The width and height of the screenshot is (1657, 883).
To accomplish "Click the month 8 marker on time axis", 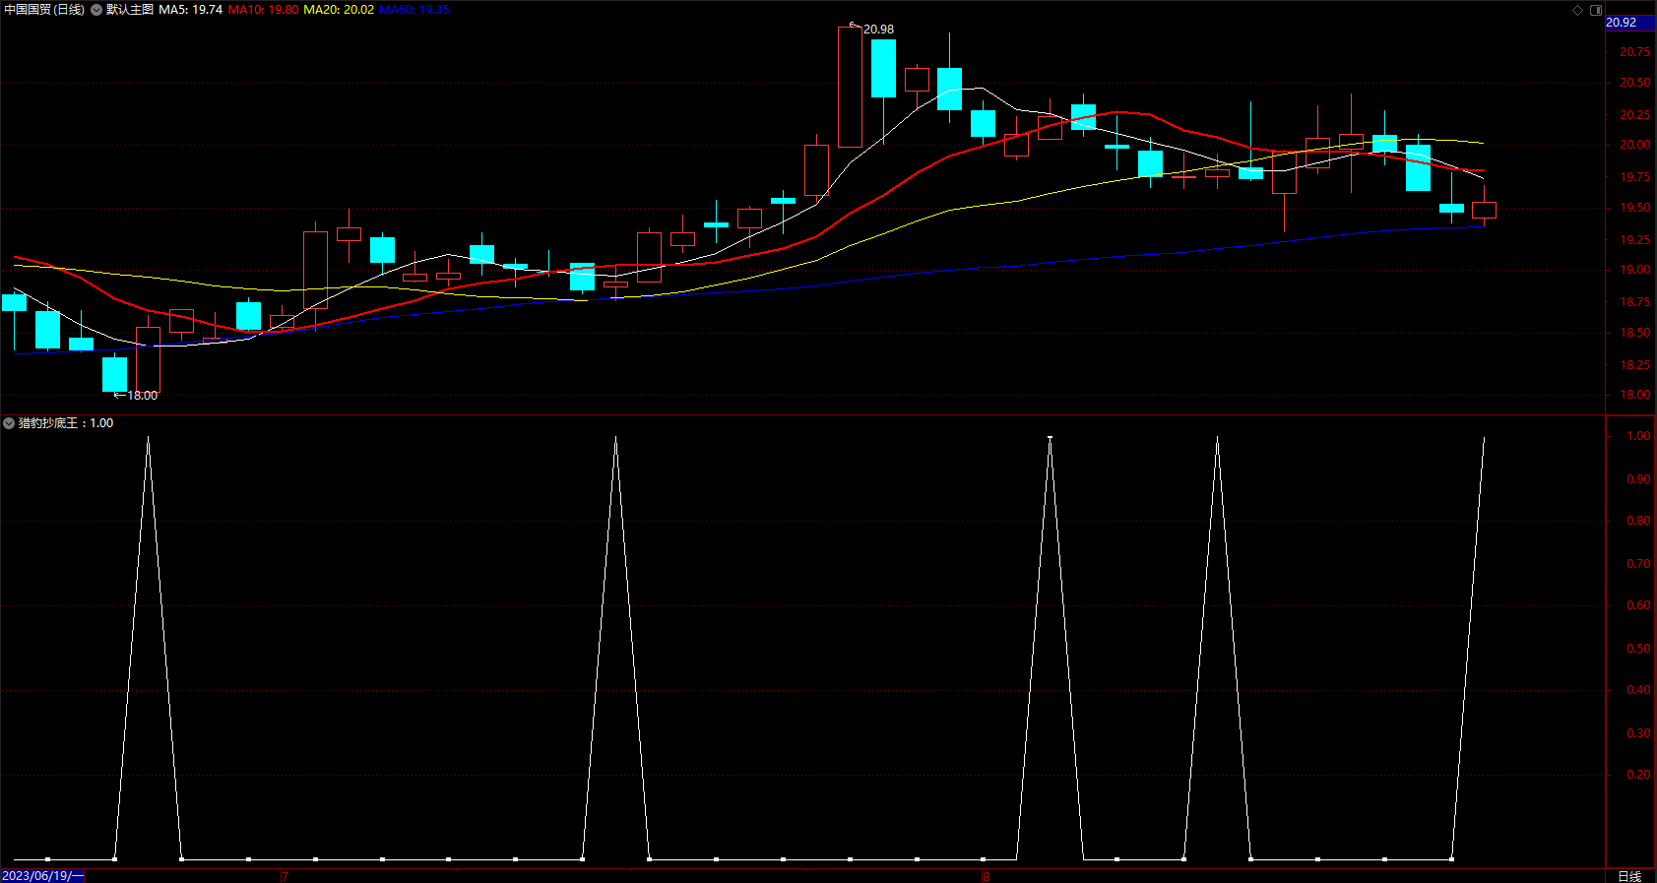I will click(x=986, y=876).
